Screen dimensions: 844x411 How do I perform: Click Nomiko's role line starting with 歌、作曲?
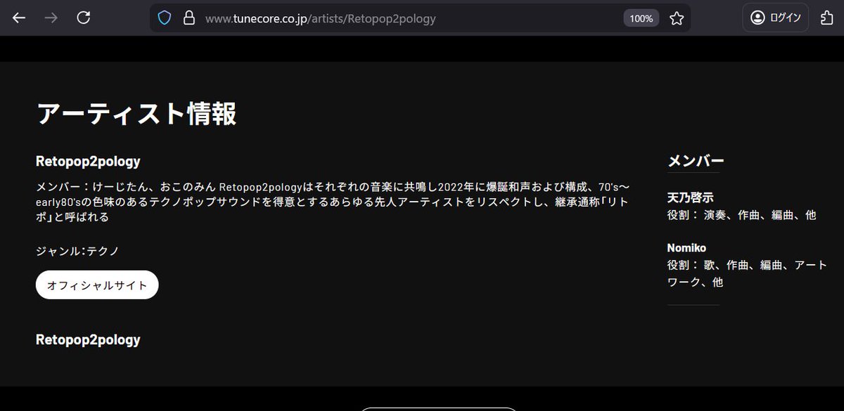pos(747,274)
